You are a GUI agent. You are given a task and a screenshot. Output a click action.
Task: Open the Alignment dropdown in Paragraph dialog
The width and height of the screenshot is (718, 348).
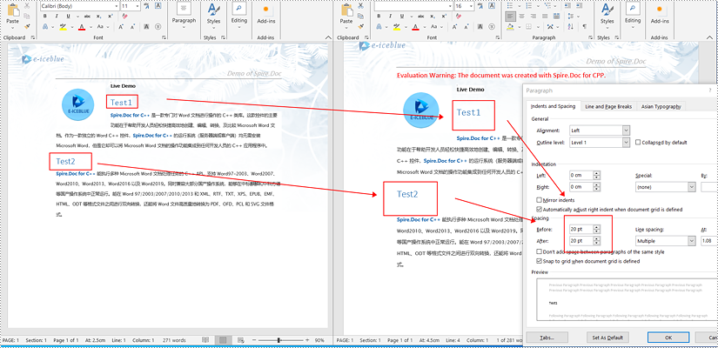[626, 130]
